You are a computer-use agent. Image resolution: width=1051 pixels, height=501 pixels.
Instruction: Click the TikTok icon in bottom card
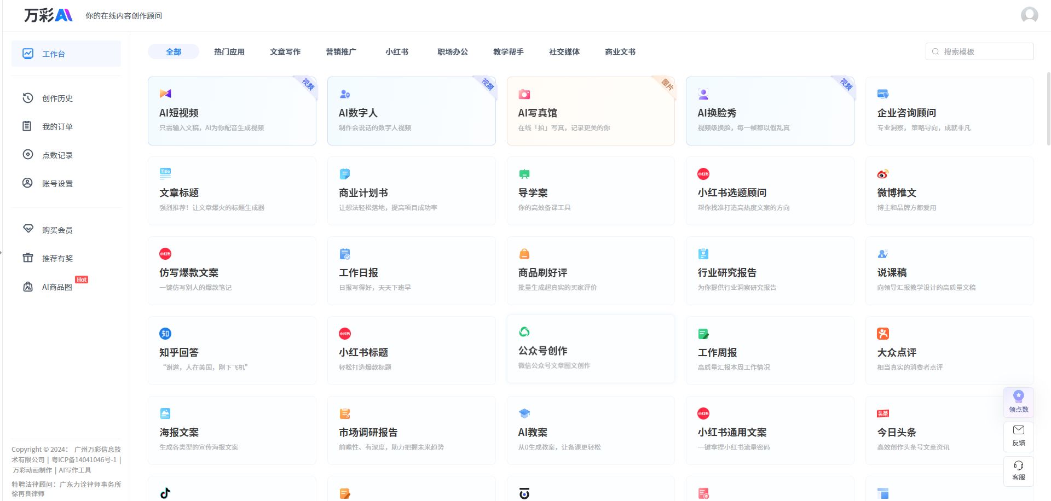[165, 493]
